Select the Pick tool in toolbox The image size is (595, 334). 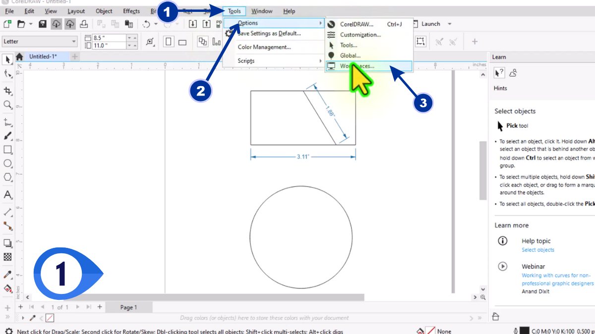pyautogui.click(x=8, y=60)
